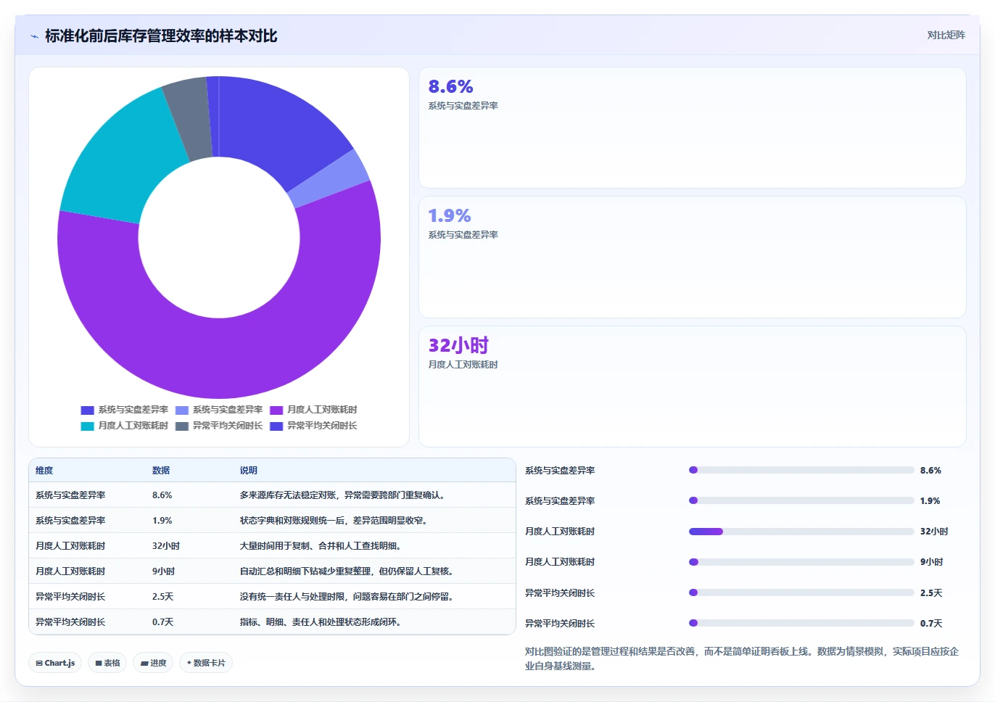Click the 8.6% data card
995x702 pixels.
(x=693, y=128)
